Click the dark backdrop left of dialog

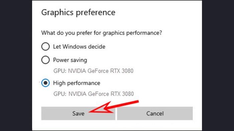[x=16, y=65]
